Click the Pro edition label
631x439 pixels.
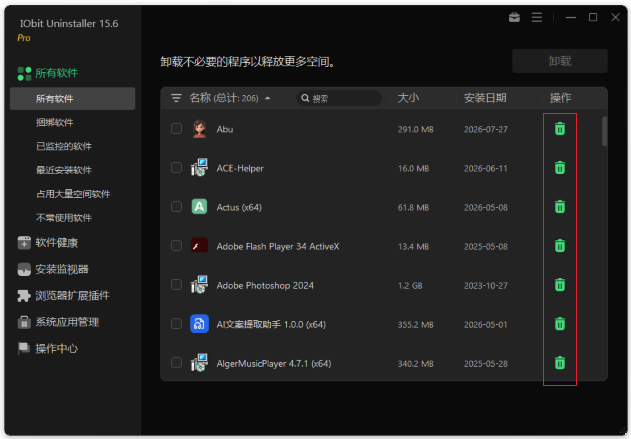click(24, 38)
